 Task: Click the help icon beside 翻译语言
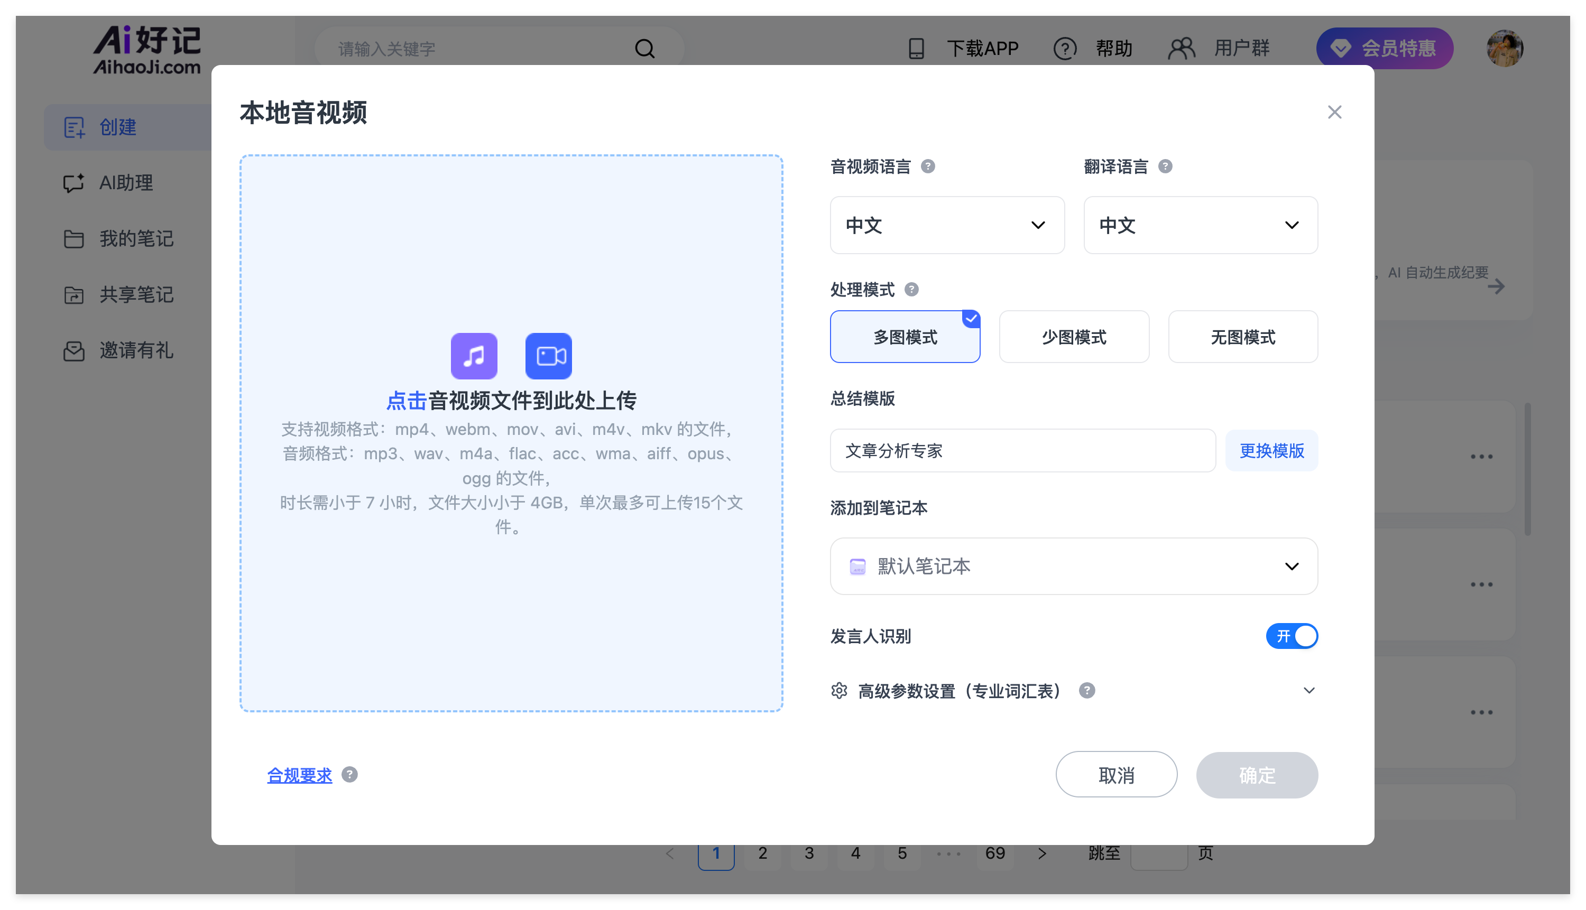click(1165, 166)
